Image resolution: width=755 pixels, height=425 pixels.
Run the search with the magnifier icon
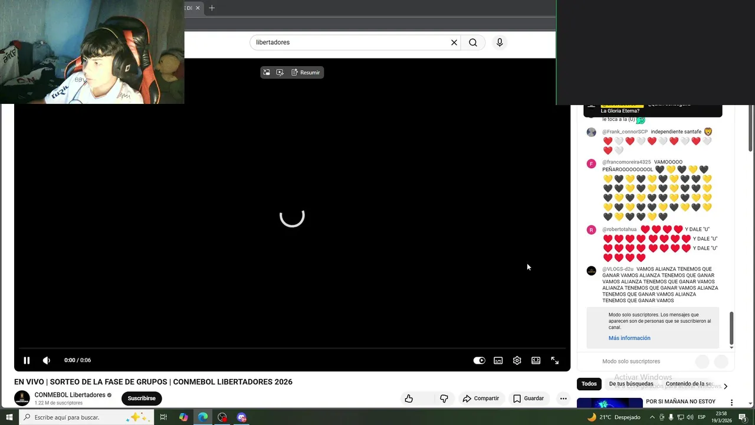click(x=473, y=42)
